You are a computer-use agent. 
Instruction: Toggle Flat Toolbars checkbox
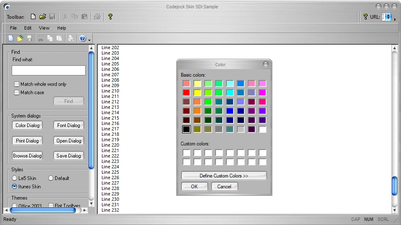click(51, 205)
